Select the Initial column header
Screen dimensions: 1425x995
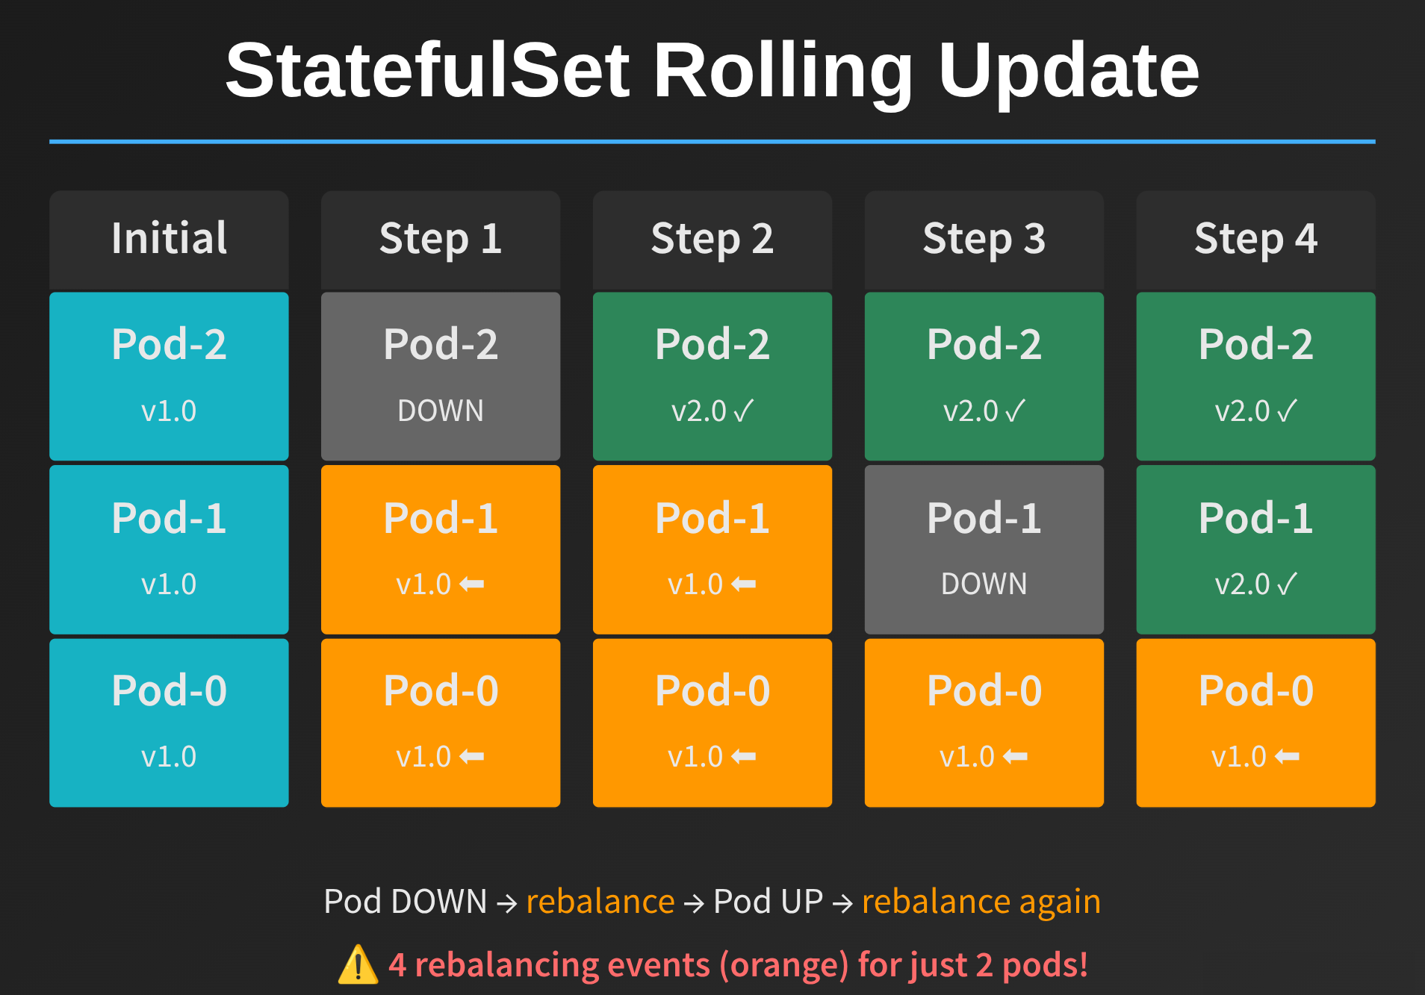[169, 239]
